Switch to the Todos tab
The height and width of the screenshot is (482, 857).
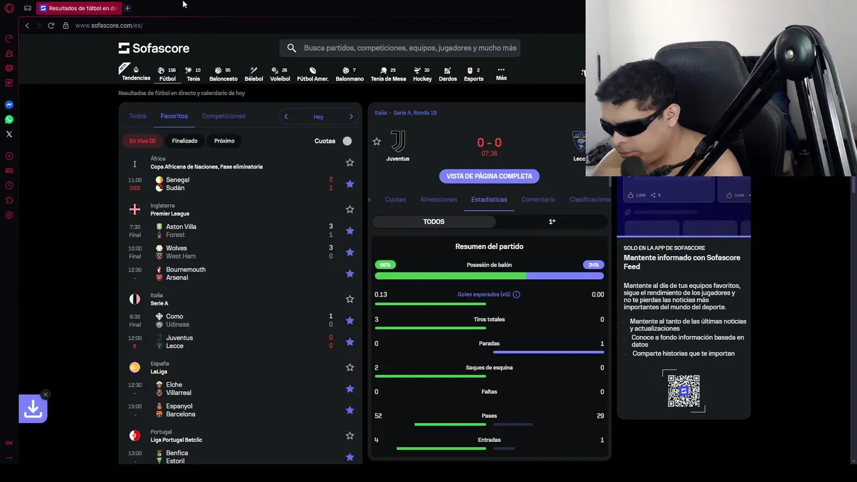point(137,116)
